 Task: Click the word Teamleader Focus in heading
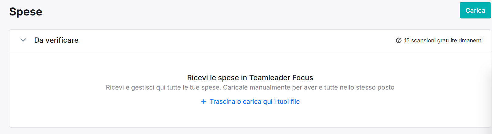point(281,78)
